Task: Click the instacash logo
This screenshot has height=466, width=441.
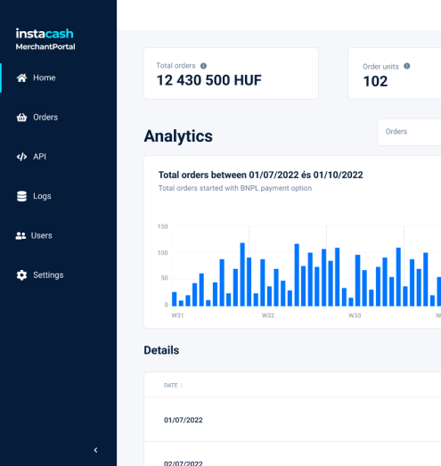Action: pos(45,34)
